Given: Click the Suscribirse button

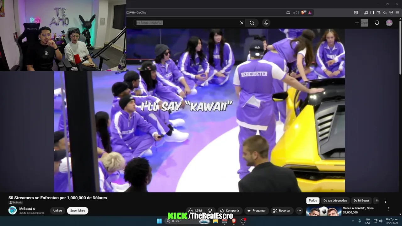Looking at the screenshot, I should pyautogui.click(x=78, y=211).
